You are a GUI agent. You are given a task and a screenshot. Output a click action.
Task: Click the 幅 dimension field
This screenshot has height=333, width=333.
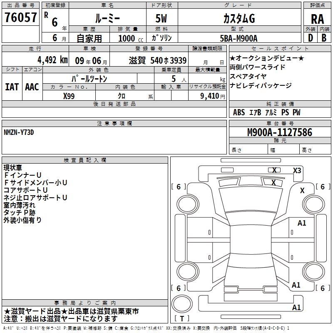(x=283, y=150)
